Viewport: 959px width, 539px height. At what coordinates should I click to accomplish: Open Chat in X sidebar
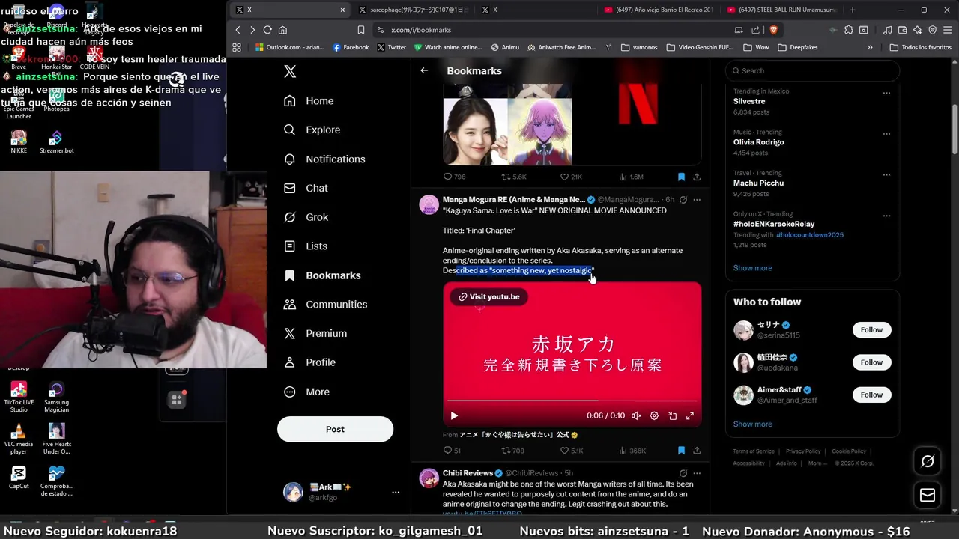pos(306,188)
